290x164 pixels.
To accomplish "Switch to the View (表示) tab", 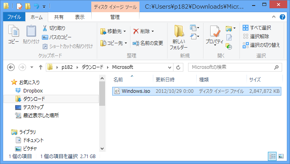I will pos(79,17).
